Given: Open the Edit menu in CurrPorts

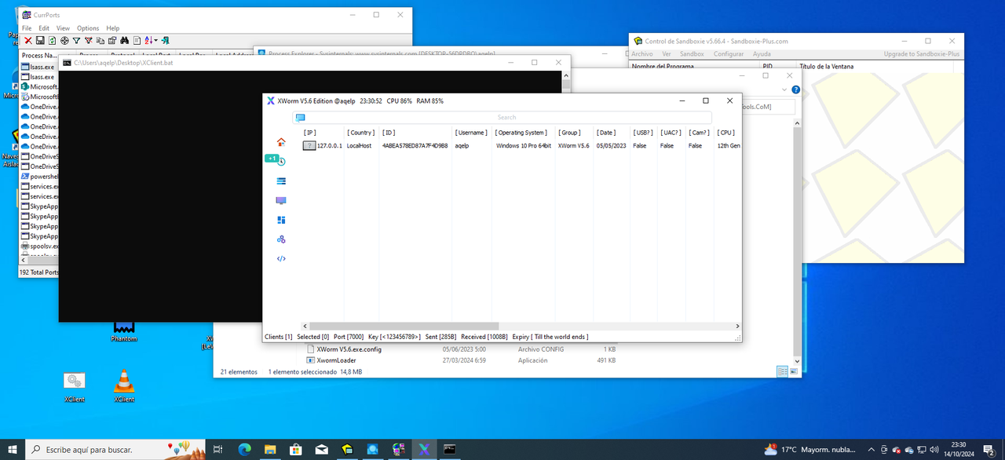Looking at the screenshot, I should click(x=44, y=28).
